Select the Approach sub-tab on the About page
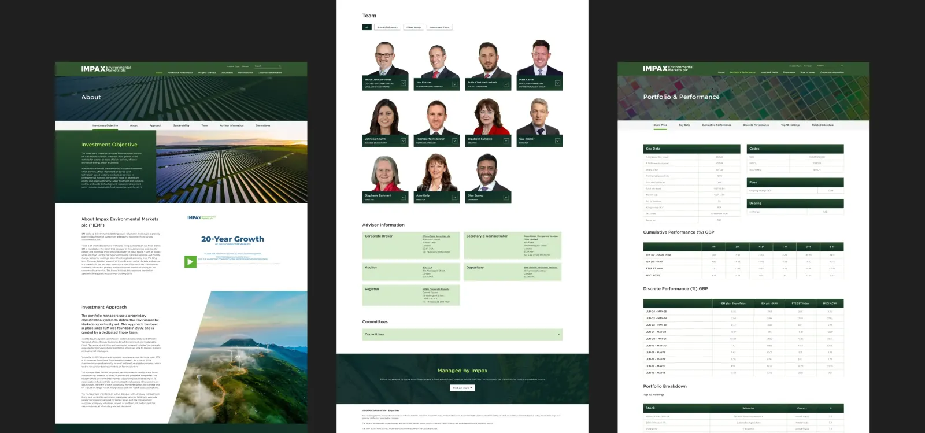Screen dimensions: 925x433 pos(156,125)
